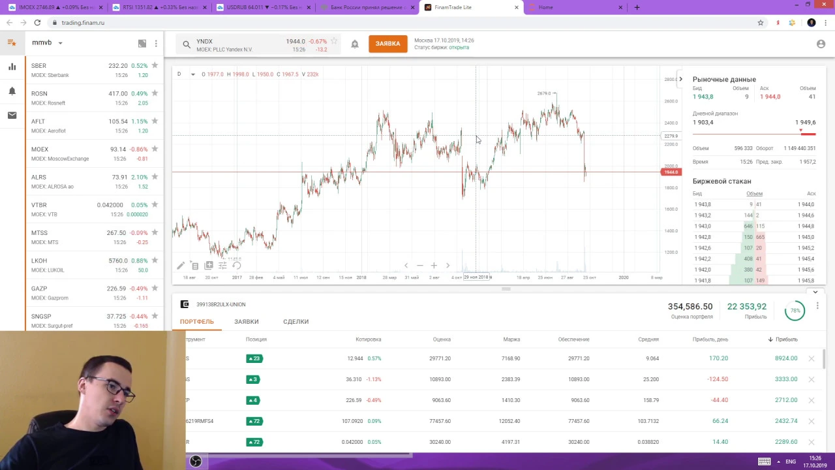Click the instrument search magnifier icon
The height and width of the screenshot is (470, 835).
click(x=187, y=44)
